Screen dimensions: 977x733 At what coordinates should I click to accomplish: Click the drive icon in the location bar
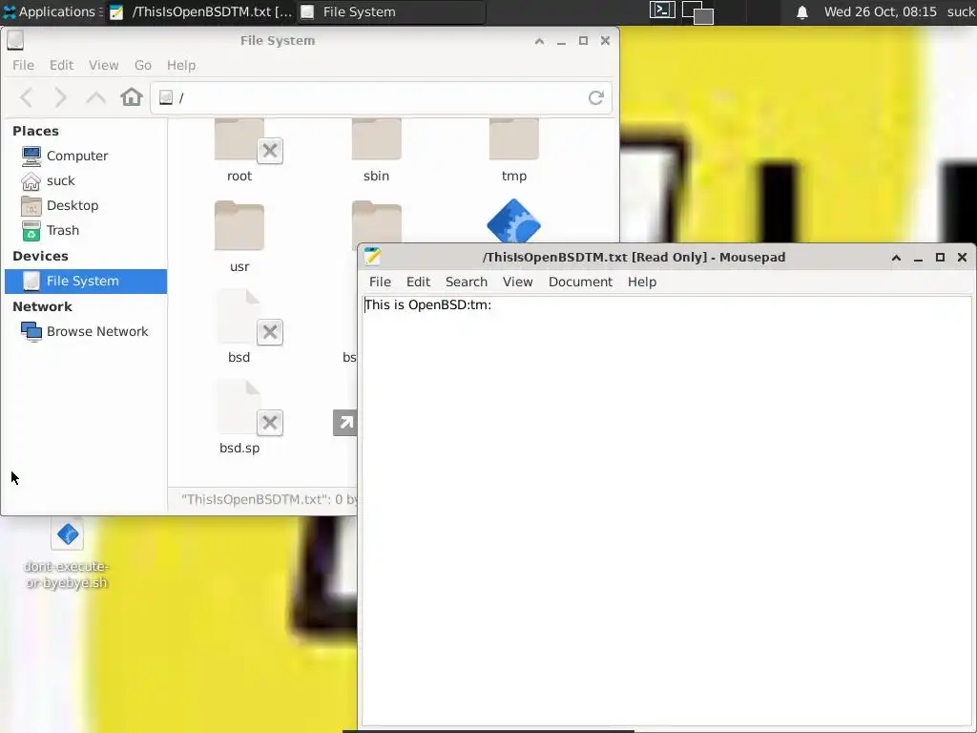[x=166, y=98]
